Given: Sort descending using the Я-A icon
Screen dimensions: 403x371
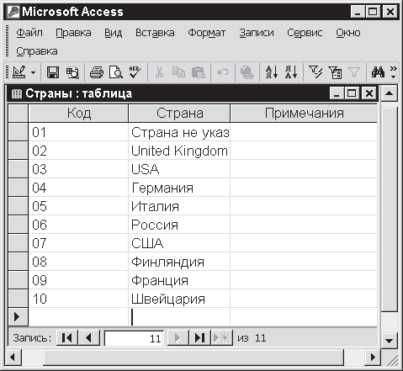Looking at the screenshot, I should point(291,72).
